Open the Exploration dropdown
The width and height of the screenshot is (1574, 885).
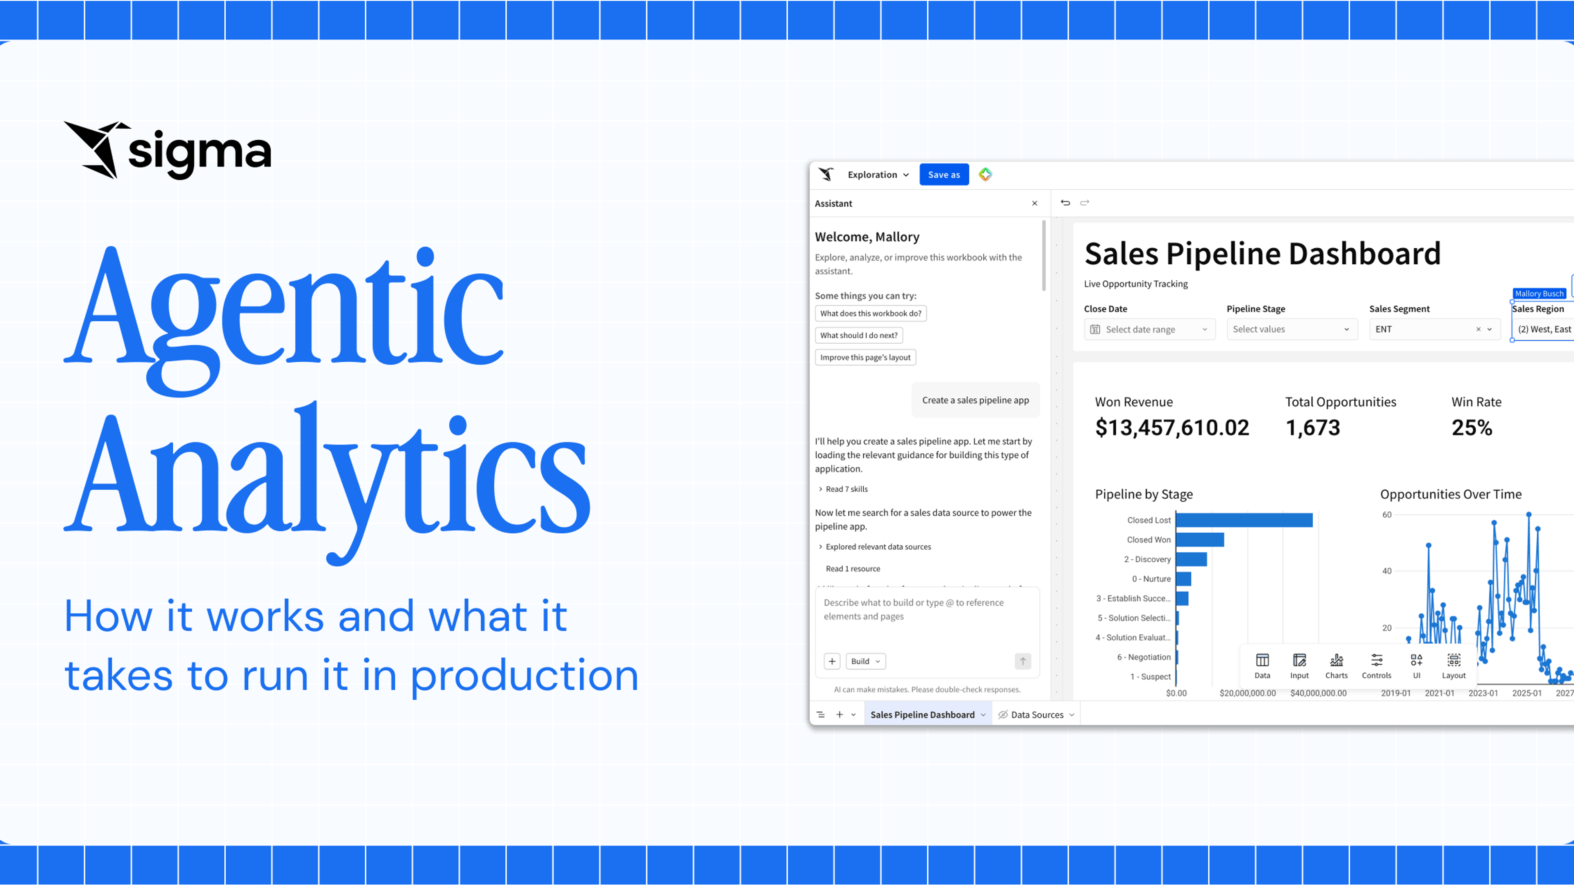(x=878, y=175)
